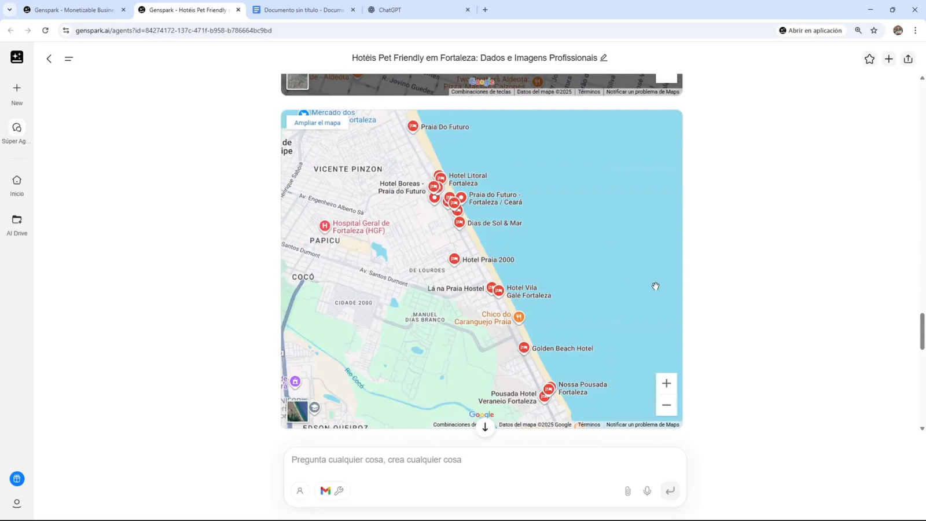Go to Inicio home icon

(17, 180)
